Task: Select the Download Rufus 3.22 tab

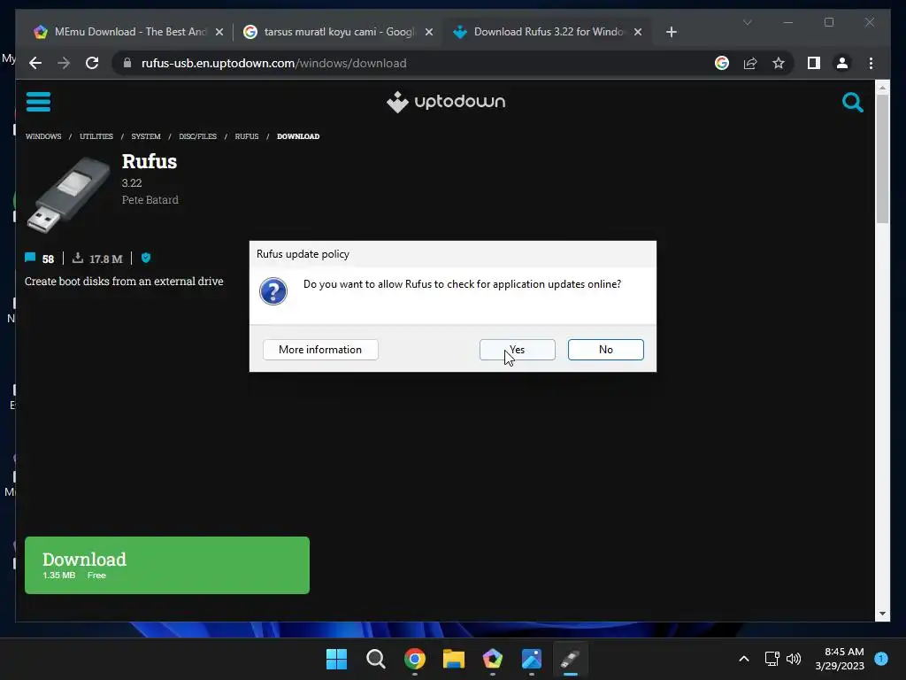Action: tap(547, 32)
